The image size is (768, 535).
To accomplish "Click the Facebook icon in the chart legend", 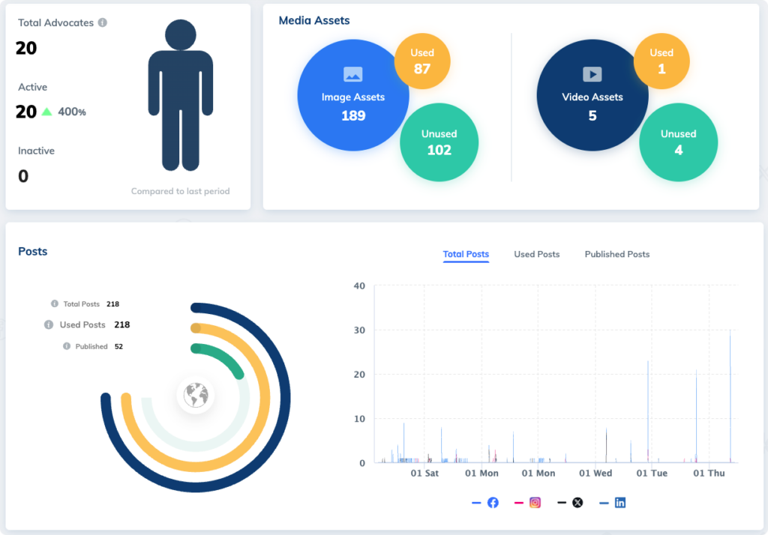I will (x=493, y=502).
